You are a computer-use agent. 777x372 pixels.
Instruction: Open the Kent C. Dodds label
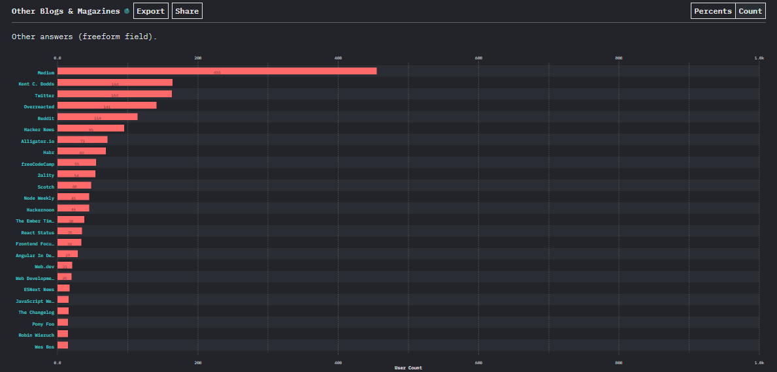(x=36, y=84)
